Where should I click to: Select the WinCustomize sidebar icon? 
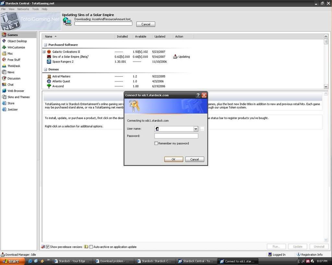coord(4,47)
